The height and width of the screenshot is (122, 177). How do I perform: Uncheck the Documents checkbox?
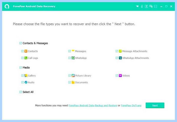point(70,82)
